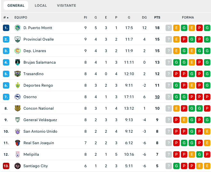Click the Osorno team crest
This screenshot has width=211, height=172.
coord(18,97)
